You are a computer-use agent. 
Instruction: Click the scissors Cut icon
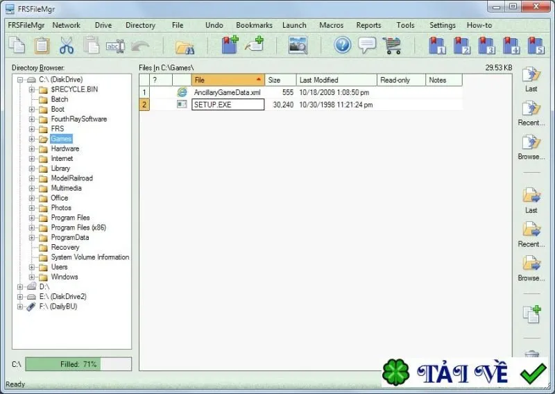[x=66, y=45]
